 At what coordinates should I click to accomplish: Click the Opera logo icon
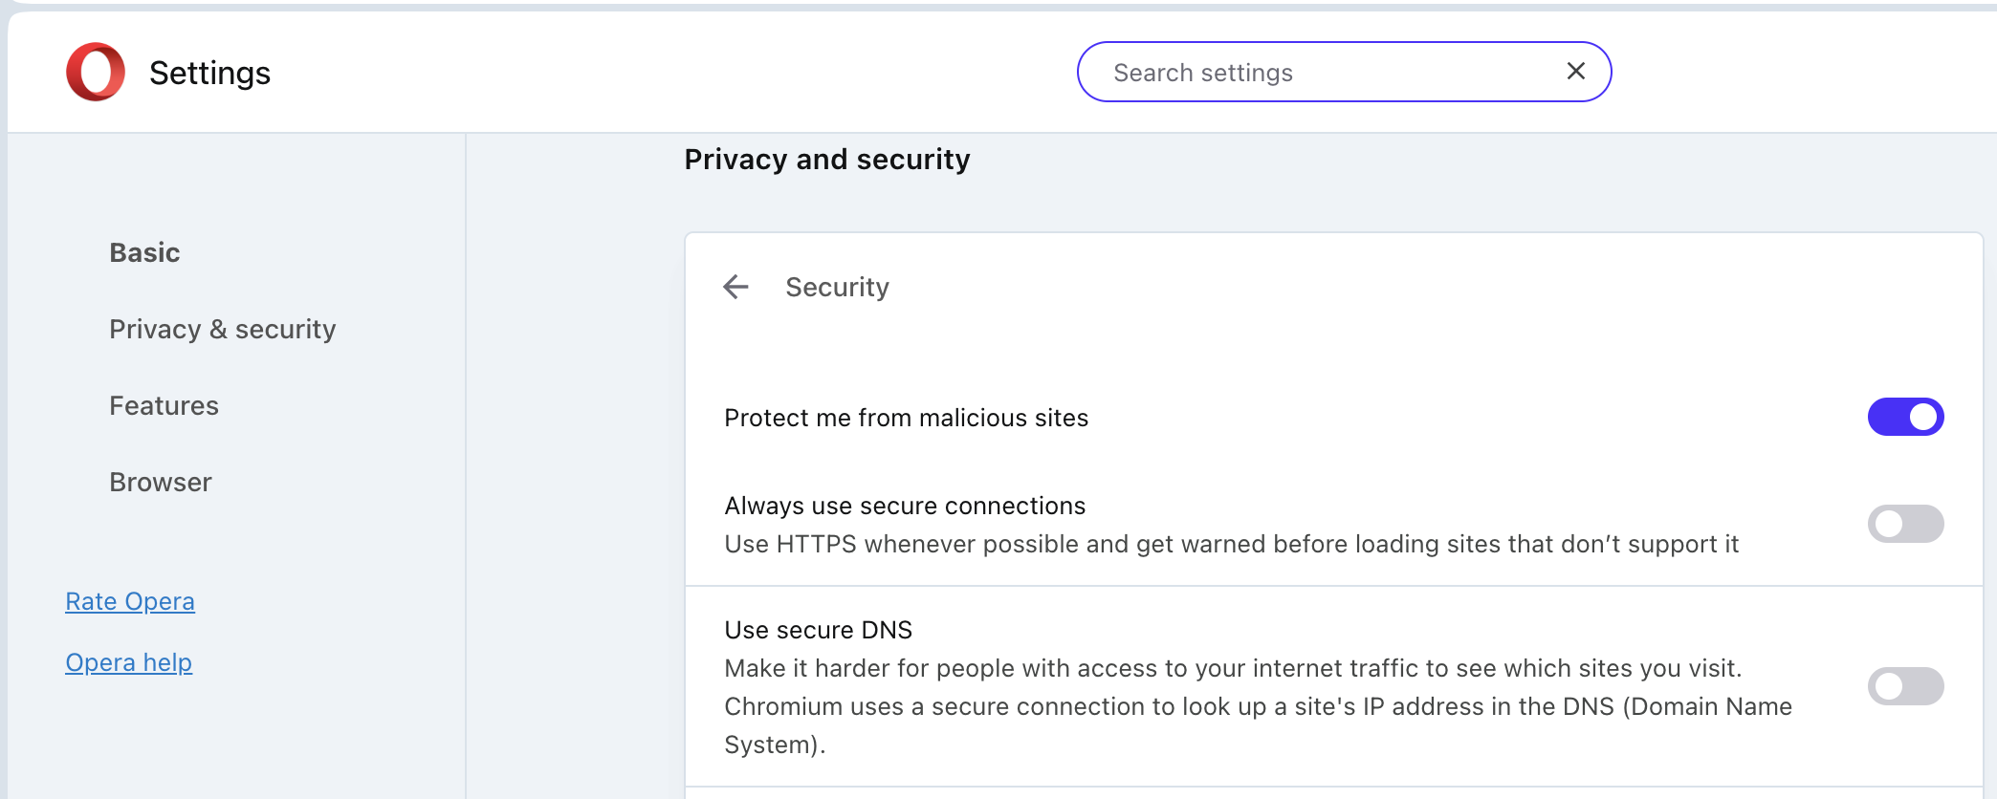click(96, 72)
